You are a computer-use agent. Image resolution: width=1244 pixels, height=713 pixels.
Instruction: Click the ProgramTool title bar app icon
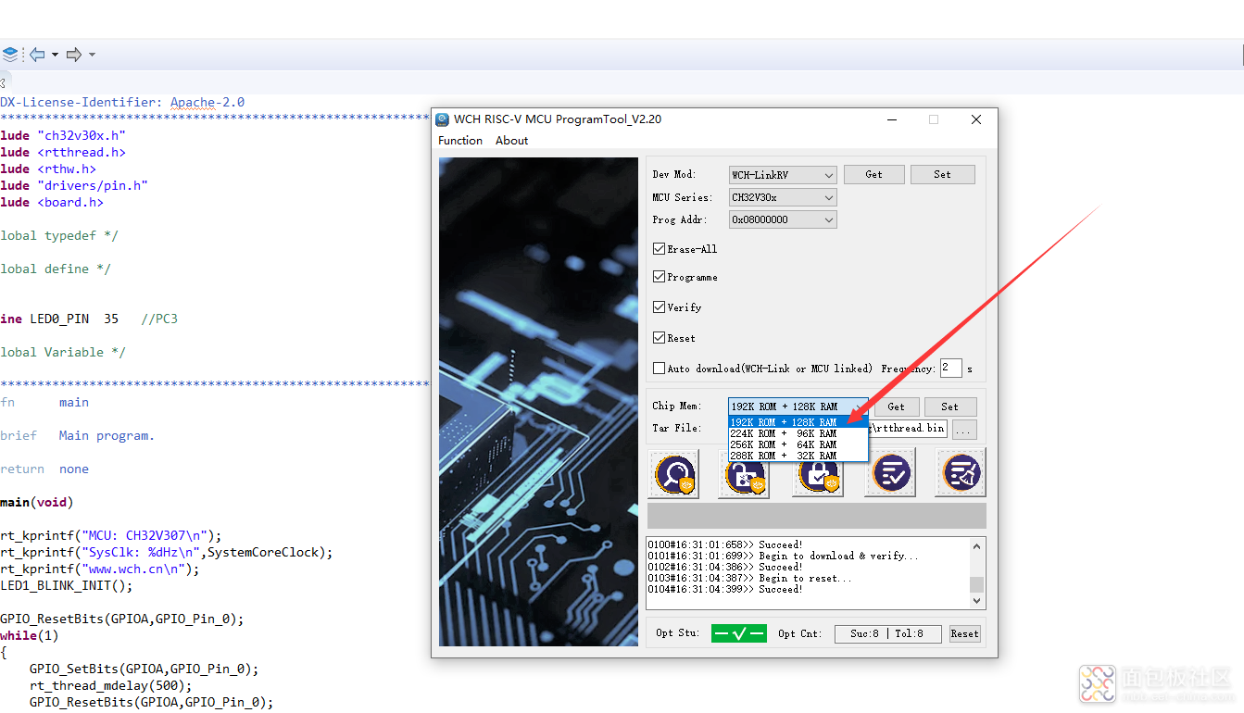[442, 119]
